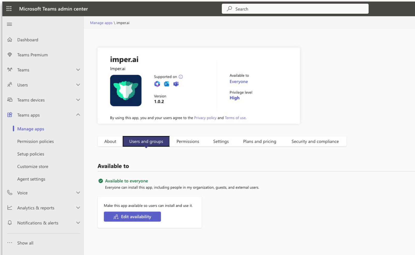
Task: Open Manage apps in sidebar
Action: [31, 129]
